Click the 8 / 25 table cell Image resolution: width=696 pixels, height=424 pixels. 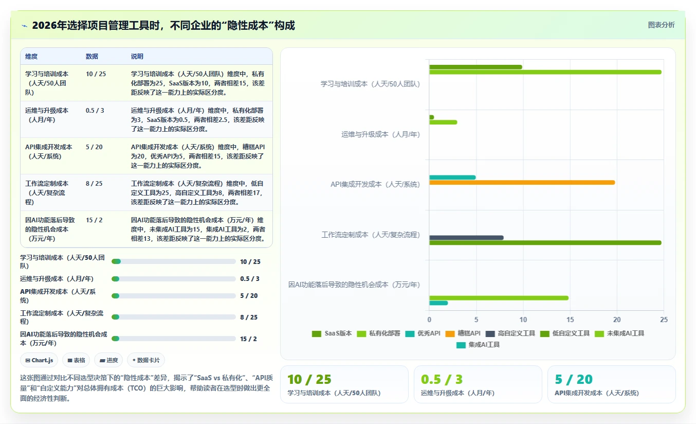click(x=95, y=184)
